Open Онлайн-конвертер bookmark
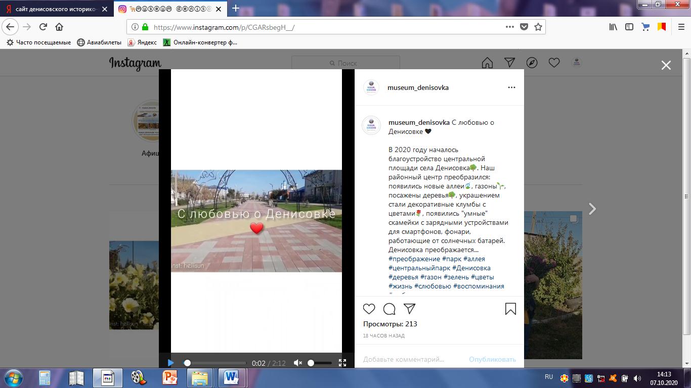This screenshot has width=691, height=388. (x=200, y=42)
